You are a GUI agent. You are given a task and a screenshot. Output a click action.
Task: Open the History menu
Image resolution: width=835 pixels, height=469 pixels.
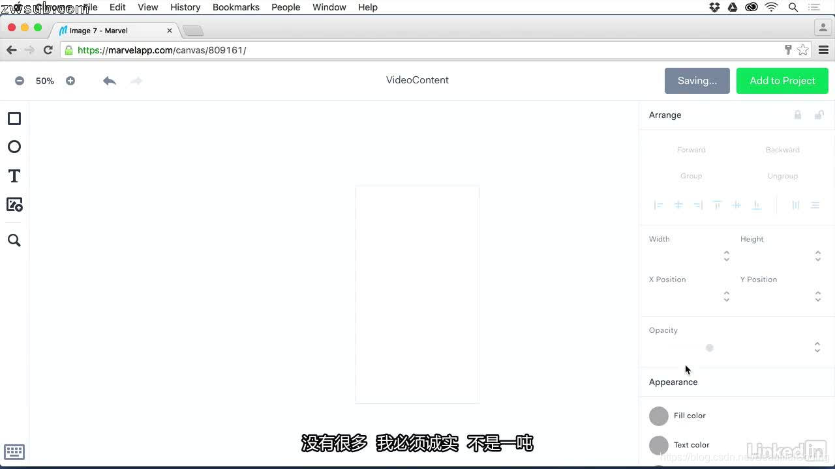tap(185, 7)
